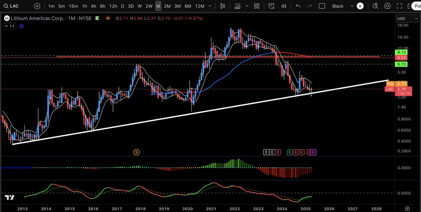This screenshot has width=421, height=212.
Task: Open quick search with the lightning magnifier icon
Action: [x=375, y=6]
